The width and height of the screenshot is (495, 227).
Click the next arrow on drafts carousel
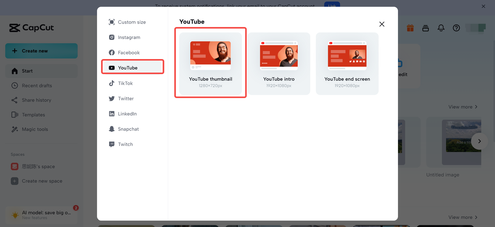click(480, 141)
